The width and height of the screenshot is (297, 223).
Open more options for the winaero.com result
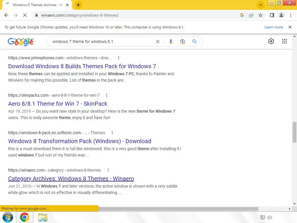point(108,170)
